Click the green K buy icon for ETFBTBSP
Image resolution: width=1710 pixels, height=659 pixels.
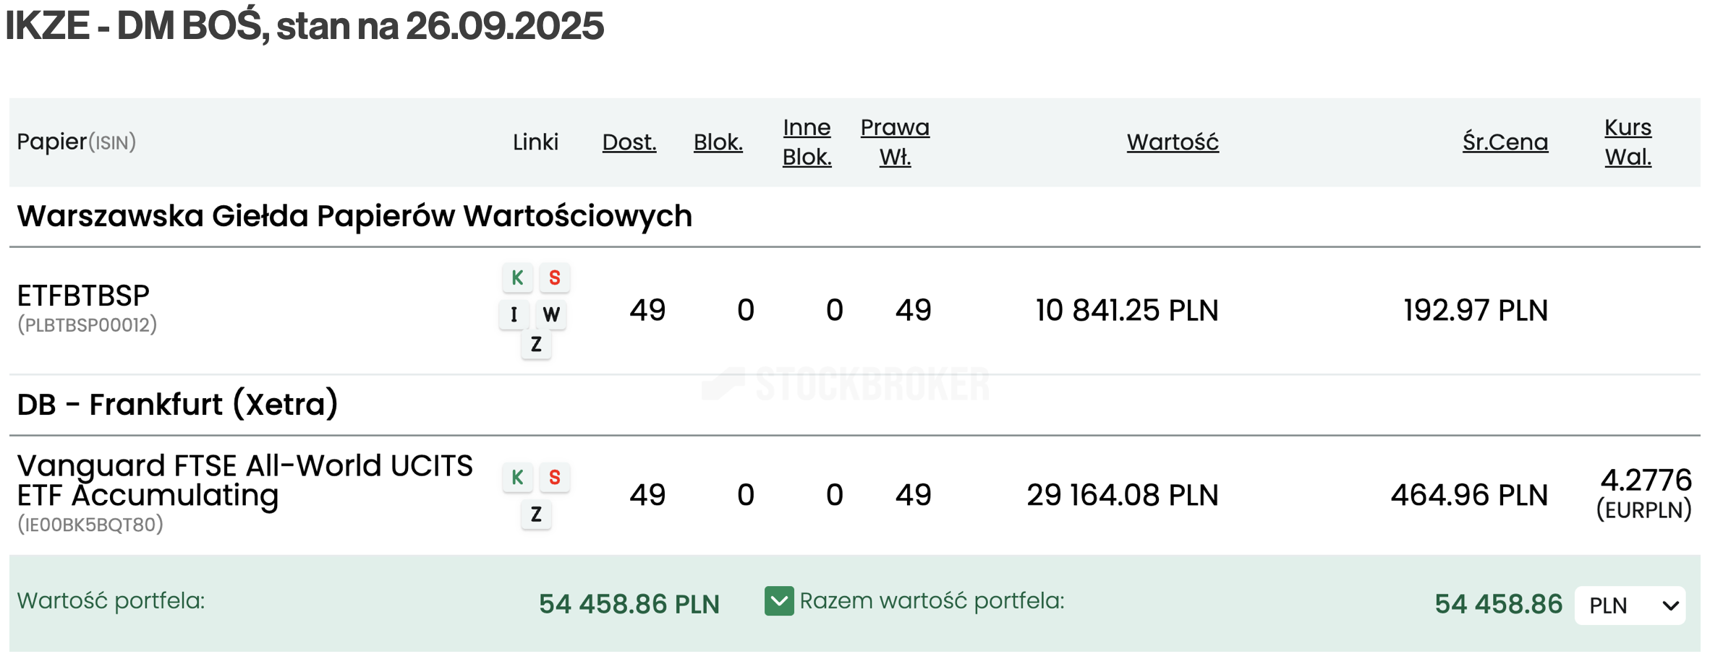click(517, 277)
